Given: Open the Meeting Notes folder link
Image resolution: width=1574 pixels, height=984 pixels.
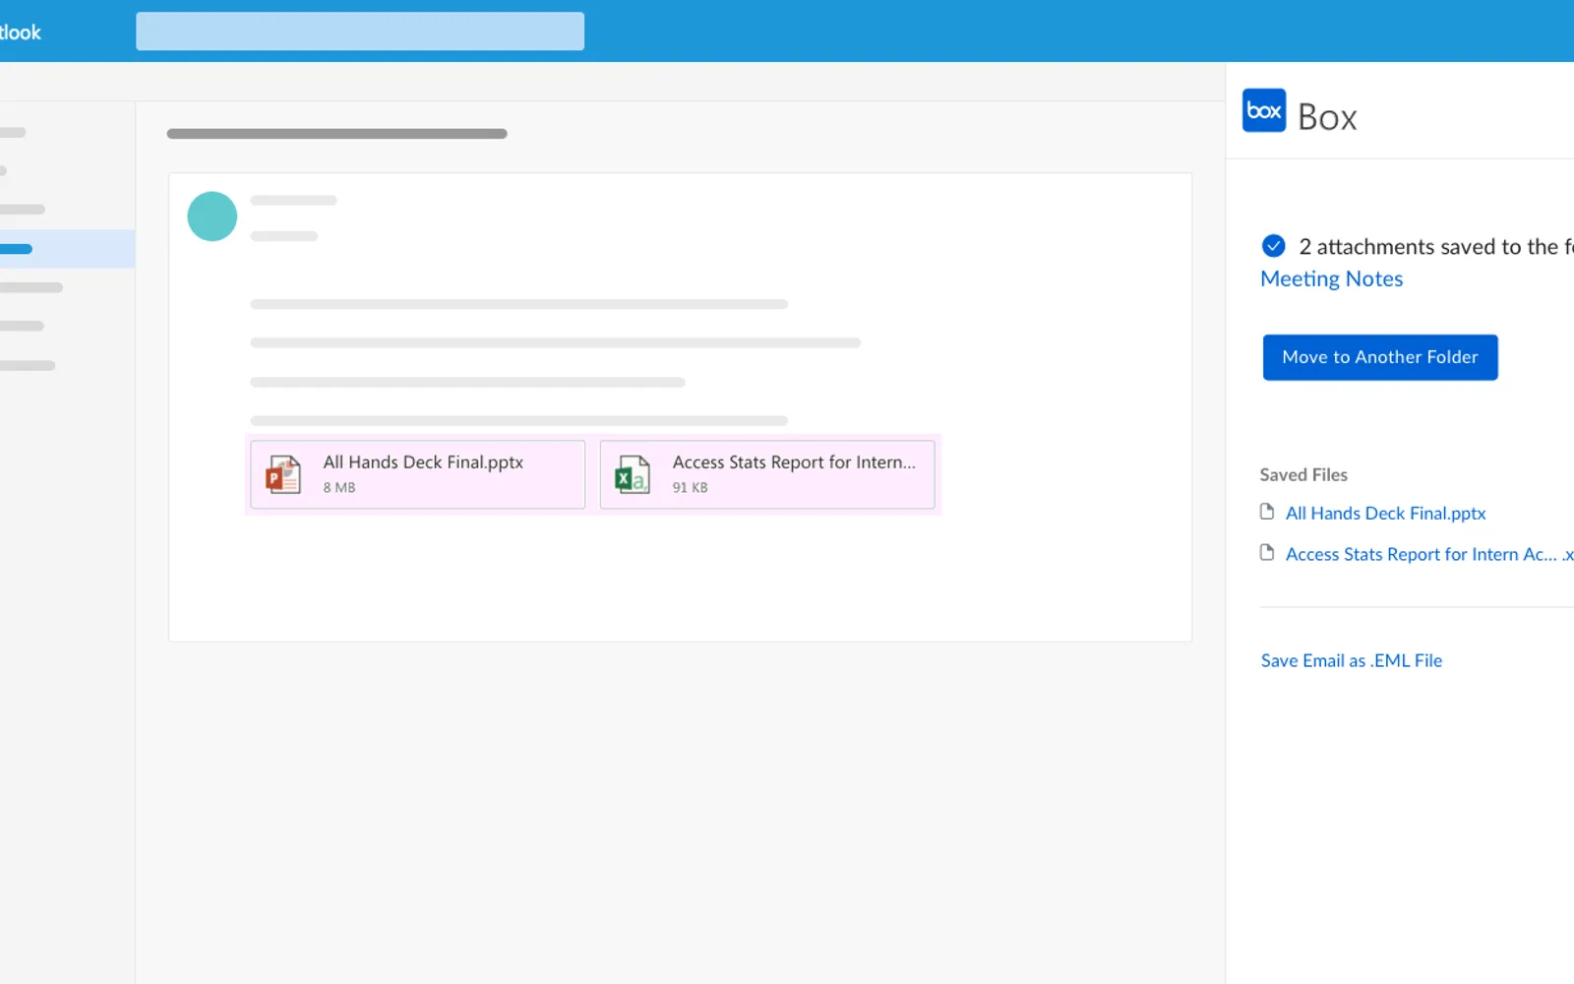Looking at the screenshot, I should [x=1332, y=279].
